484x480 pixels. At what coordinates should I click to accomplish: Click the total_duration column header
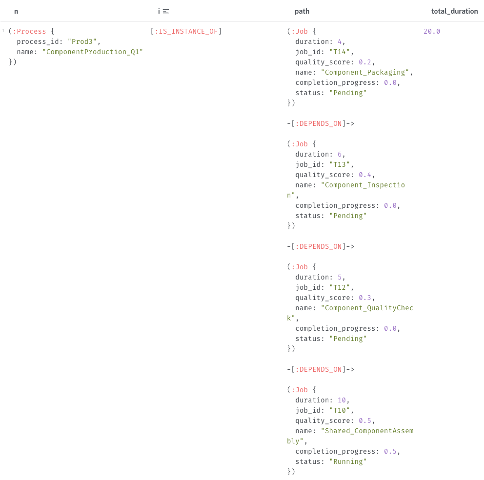454,11
